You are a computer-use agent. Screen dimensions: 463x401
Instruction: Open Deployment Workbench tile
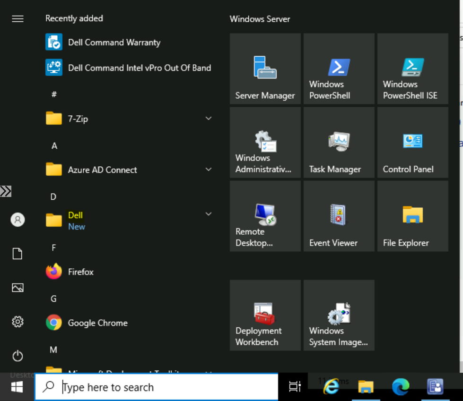point(265,315)
